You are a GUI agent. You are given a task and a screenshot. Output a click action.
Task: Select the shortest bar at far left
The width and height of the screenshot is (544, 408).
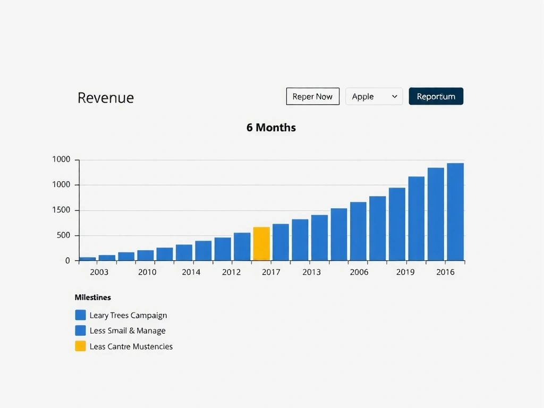point(88,259)
